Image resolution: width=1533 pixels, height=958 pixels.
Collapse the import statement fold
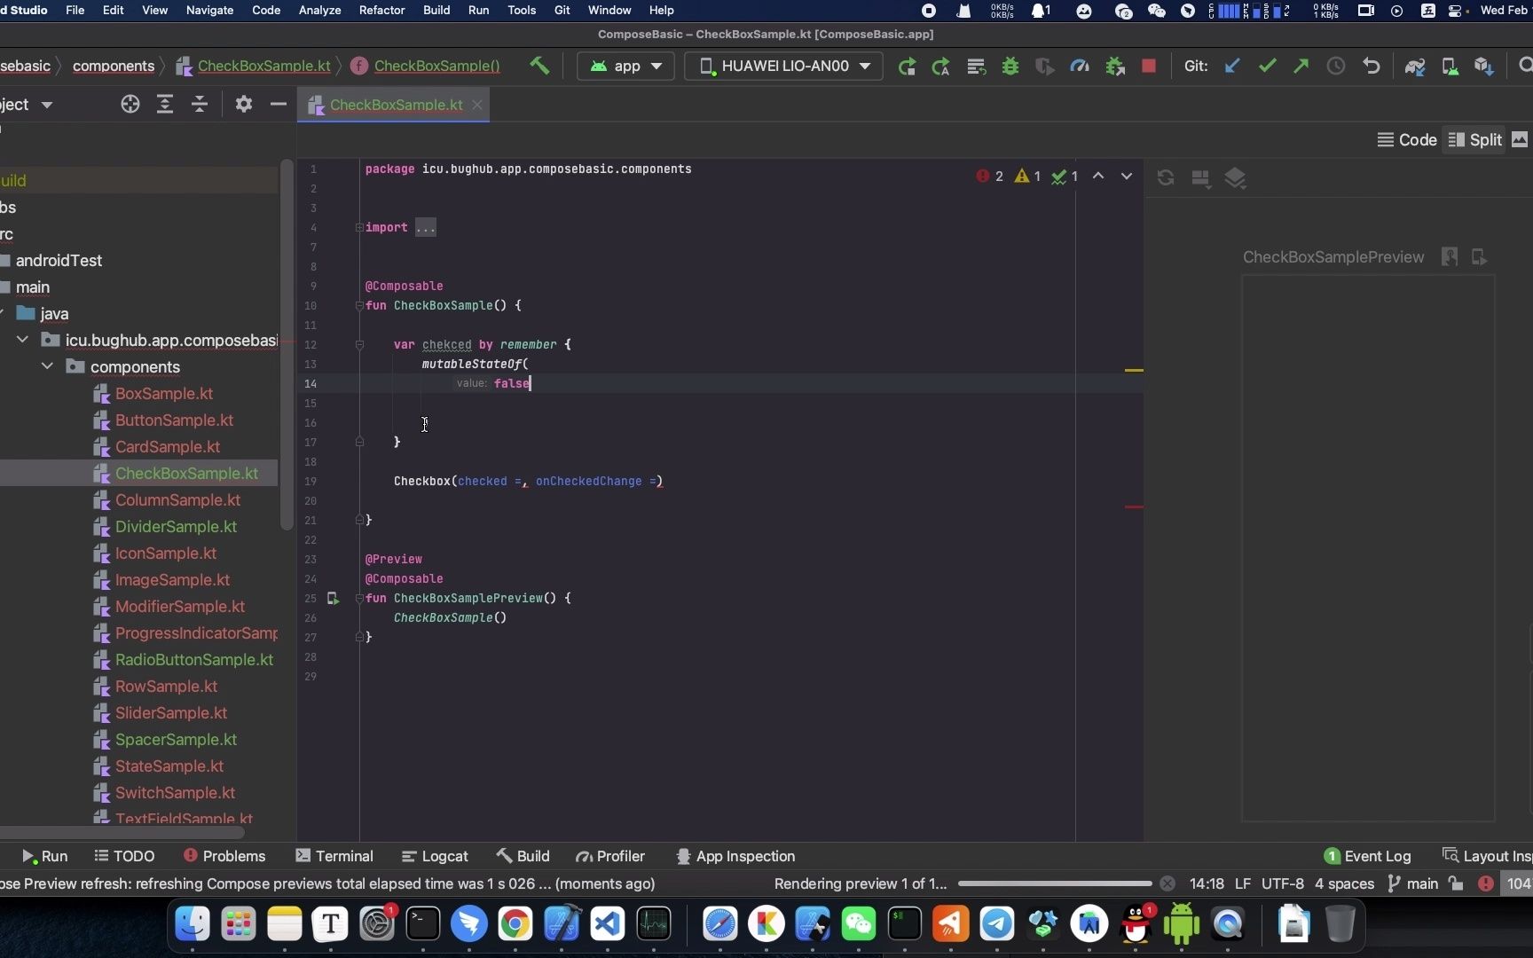359,228
